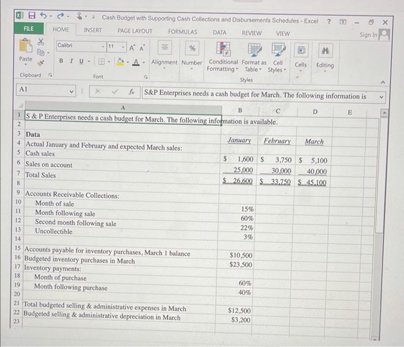The width and height of the screenshot is (404, 347).
Task: Open the Clipboard dialog launcher
Action: (x=51, y=75)
